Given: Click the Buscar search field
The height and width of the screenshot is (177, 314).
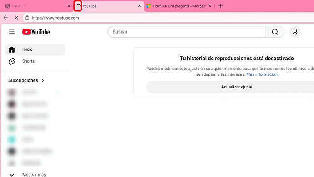Looking at the screenshot, I should (x=187, y=32).
